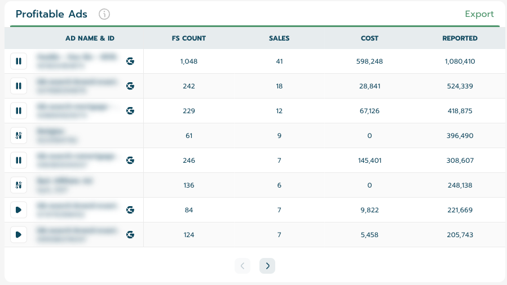This screenshot has width=507, height=285.
Task: Click the previous page arrow
Action: click(x=242, y=266)
